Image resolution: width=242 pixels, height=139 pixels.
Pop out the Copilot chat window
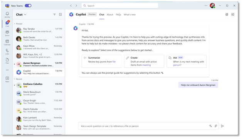(x=227, y=14)
